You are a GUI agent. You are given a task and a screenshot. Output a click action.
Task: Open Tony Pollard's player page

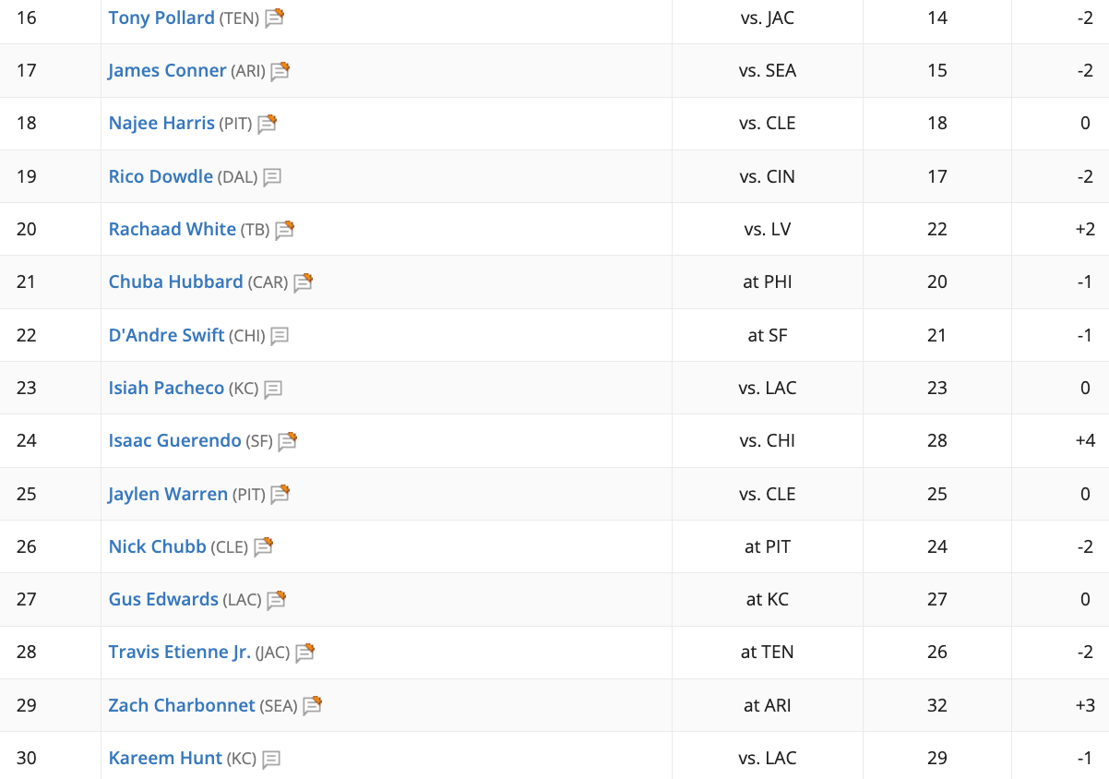pyautogui.click(x=161, y=18)
